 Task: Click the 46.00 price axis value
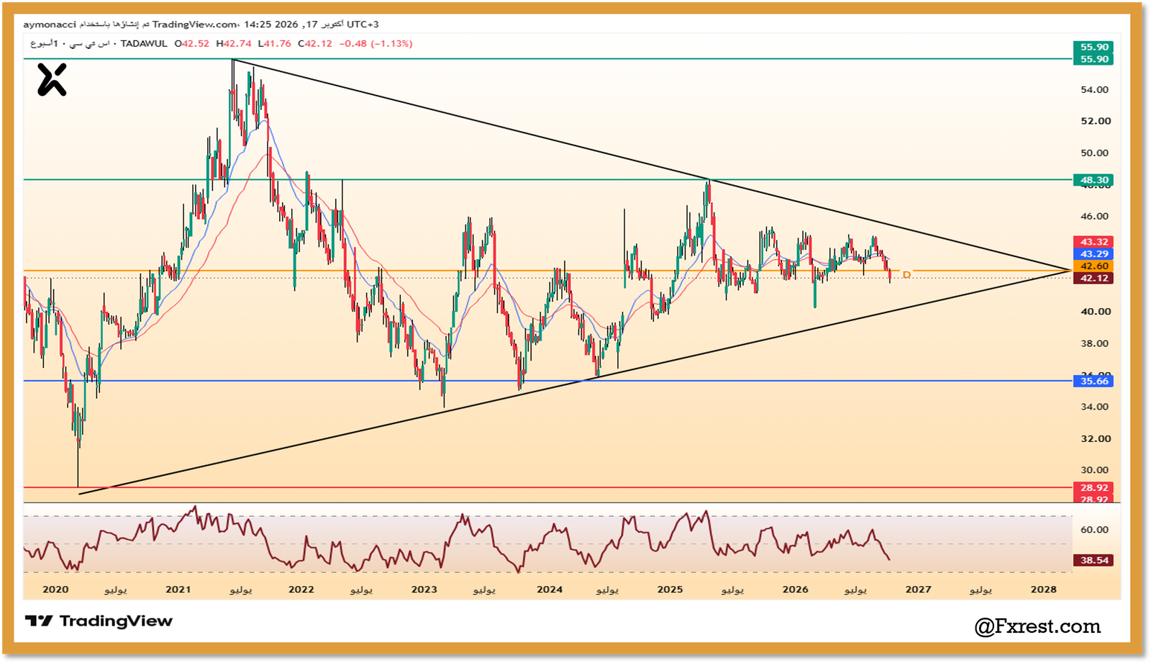pyautogui.click(x=1095, y=216)
